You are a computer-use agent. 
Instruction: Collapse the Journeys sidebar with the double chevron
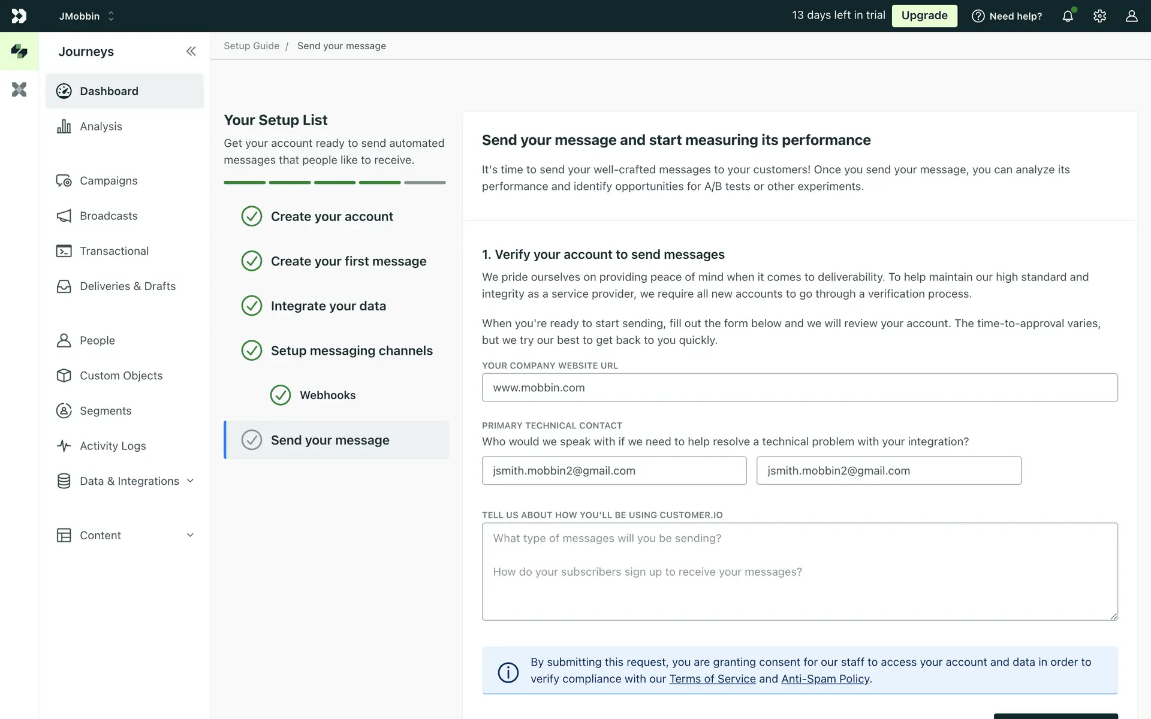pos(191,52)
